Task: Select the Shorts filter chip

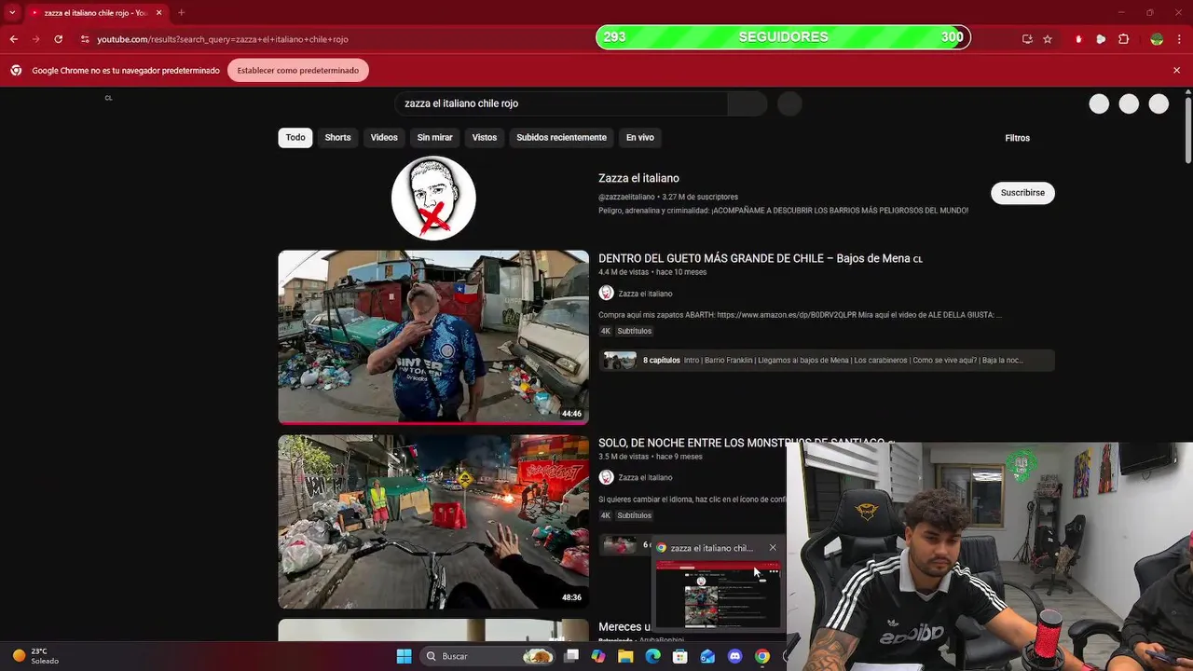Action: pyautogui.click(x=337, y=137)
